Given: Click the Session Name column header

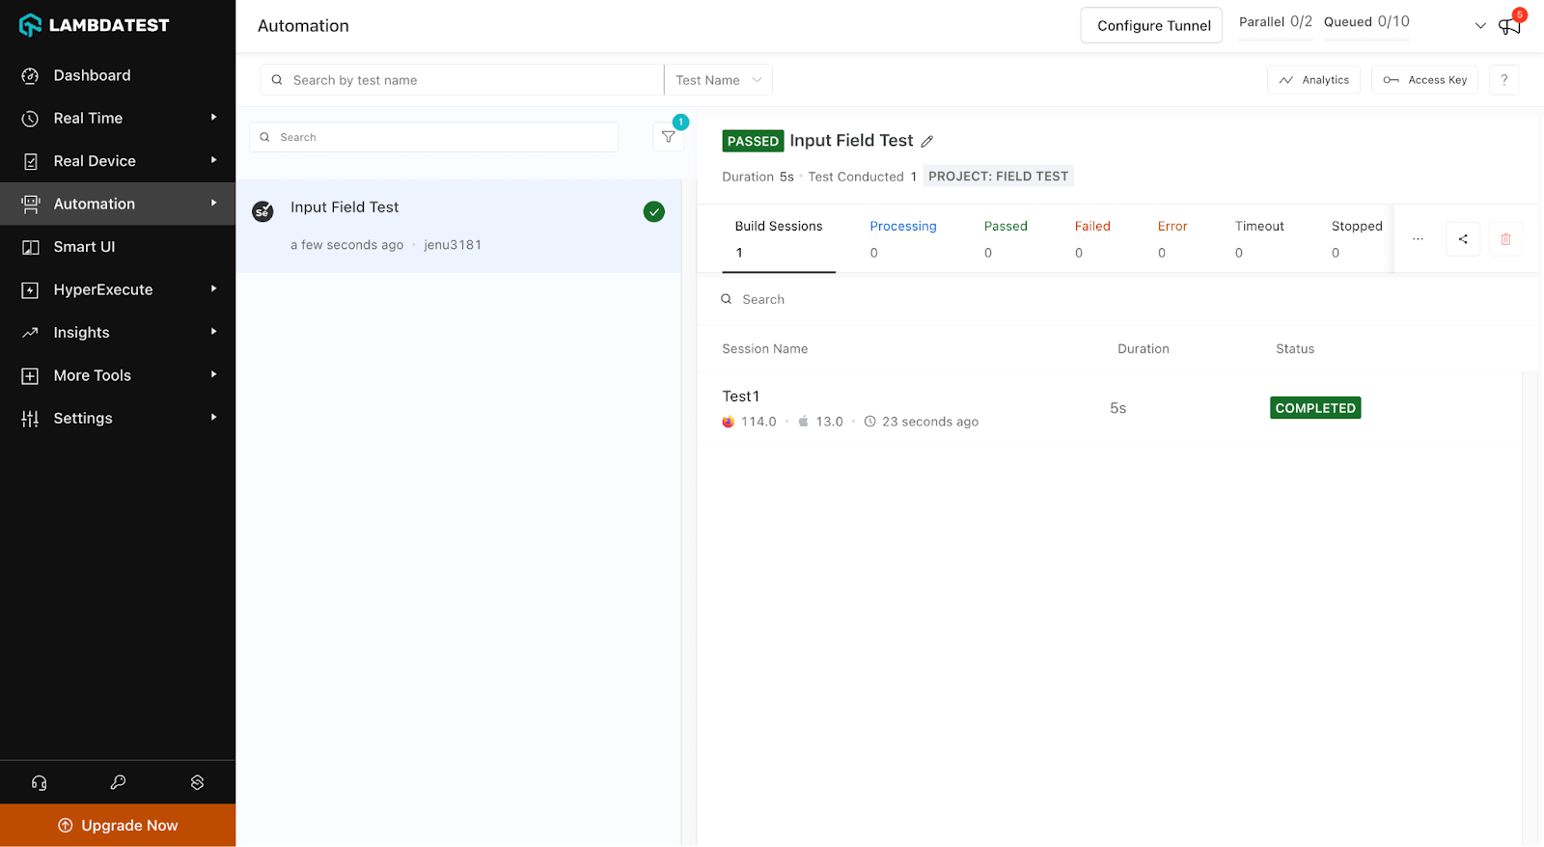Looking at the screenshot, I should tap(764, 349).
